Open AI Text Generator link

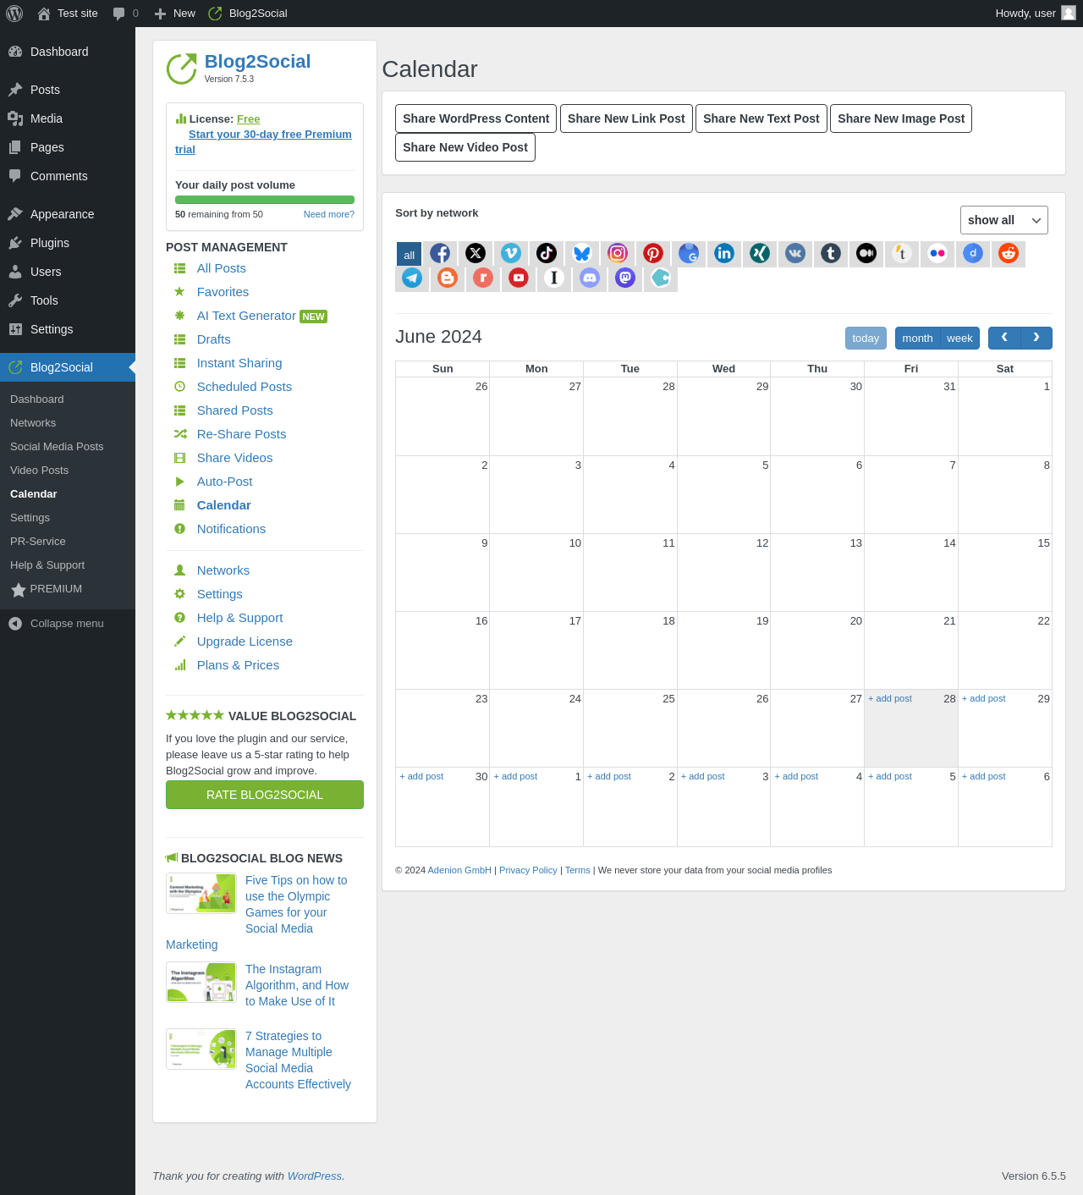pyautogui.click(x=246, y=316)
